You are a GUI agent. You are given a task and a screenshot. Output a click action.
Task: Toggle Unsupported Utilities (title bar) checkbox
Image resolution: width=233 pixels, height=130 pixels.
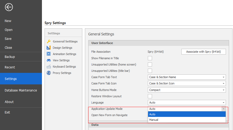pos(150,71)
